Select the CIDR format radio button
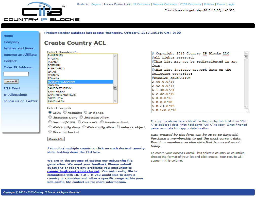This screenshot has width=256, height=197. (x=50, y=112)
